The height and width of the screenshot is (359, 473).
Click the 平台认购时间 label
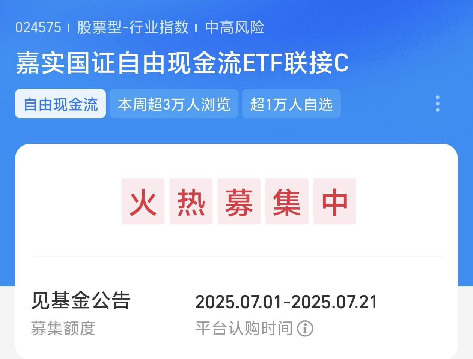pyautogui.click(x=244, y=329)
